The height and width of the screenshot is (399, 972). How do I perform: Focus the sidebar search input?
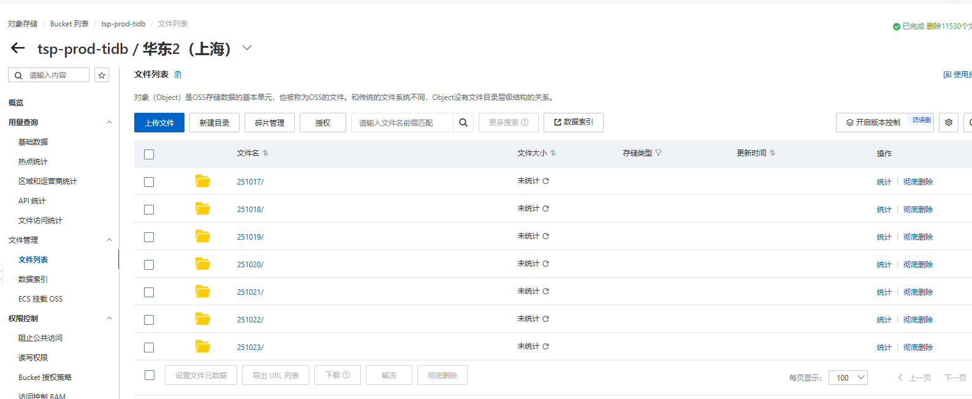pyautogui.click(x=49, y=75)
